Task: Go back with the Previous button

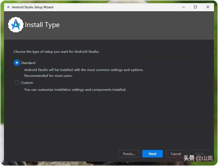Action: click(x=129, y=154)
